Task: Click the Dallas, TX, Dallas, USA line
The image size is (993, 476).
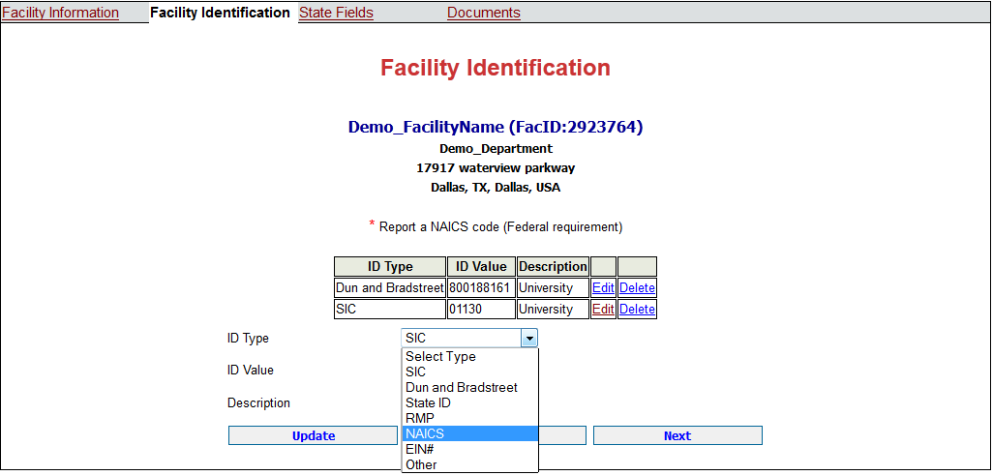Action: click(x=496, y=188)
